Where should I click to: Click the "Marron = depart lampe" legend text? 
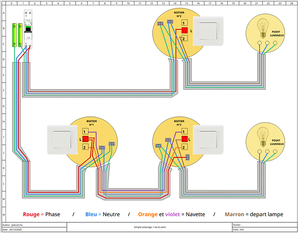pyautogui.click(x=254, y=214)
